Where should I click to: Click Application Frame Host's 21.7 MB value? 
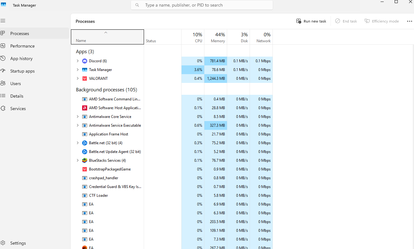pyautogui.click(x=216, y=134)
